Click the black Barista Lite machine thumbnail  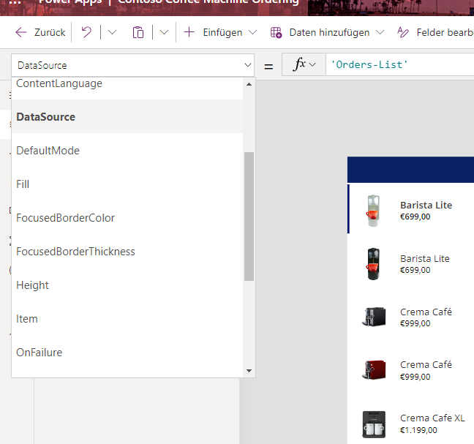click(x=373, y=264)
